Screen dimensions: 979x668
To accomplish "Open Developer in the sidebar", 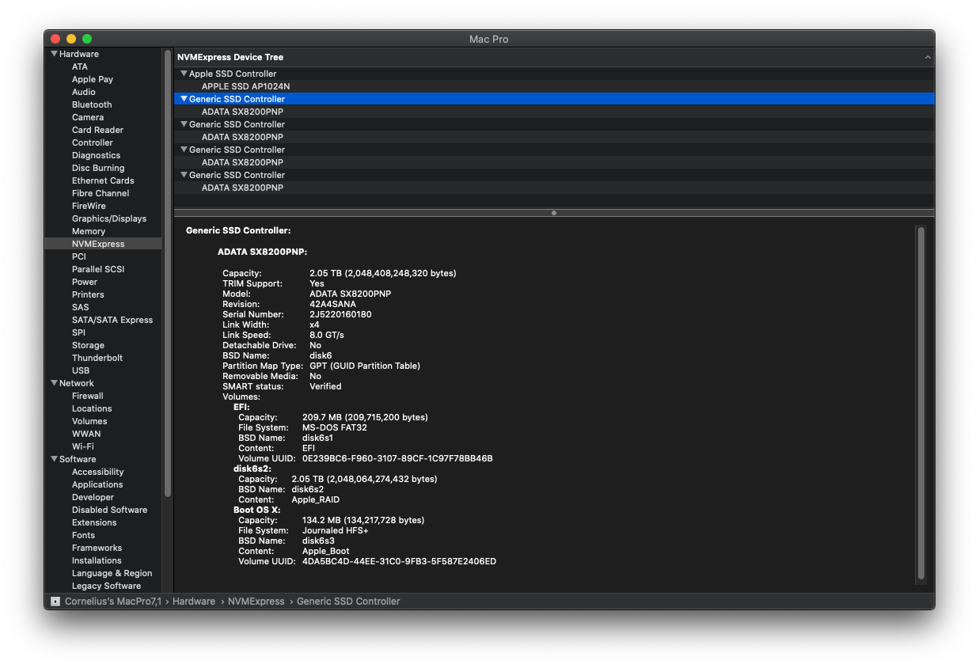I will (93, 497).
